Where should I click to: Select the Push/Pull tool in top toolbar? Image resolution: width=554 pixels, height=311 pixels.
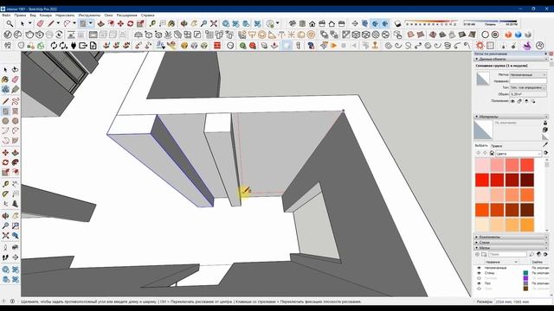click(x=101, y=23)
